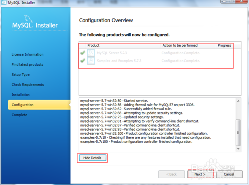
Task: Go to the Complete step
Action: click(19, 115)
